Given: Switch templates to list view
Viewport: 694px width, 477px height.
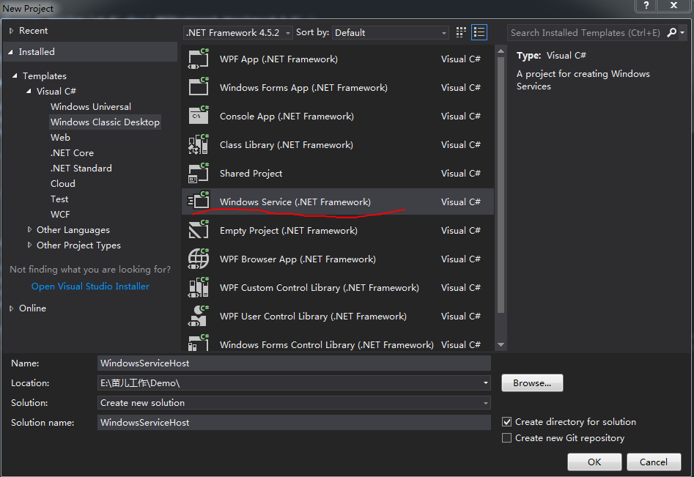Looking at the screenshot, I should [x=479, y=32].
